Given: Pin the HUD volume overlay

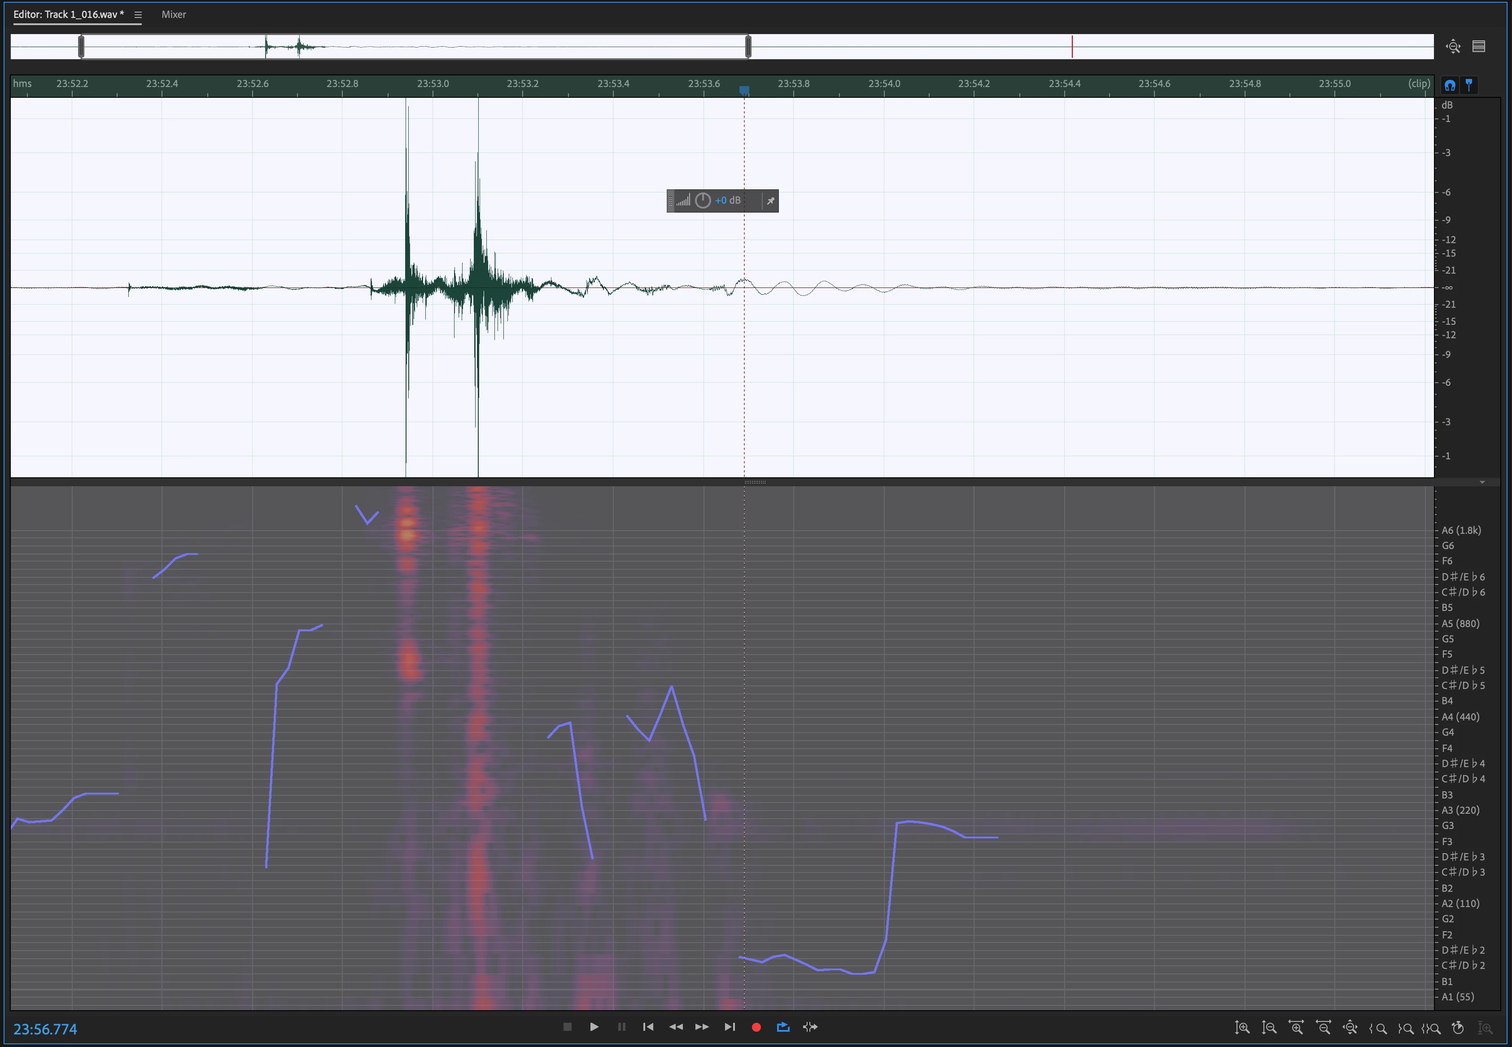Looking at the screenshot, I should tap(771, 201).
